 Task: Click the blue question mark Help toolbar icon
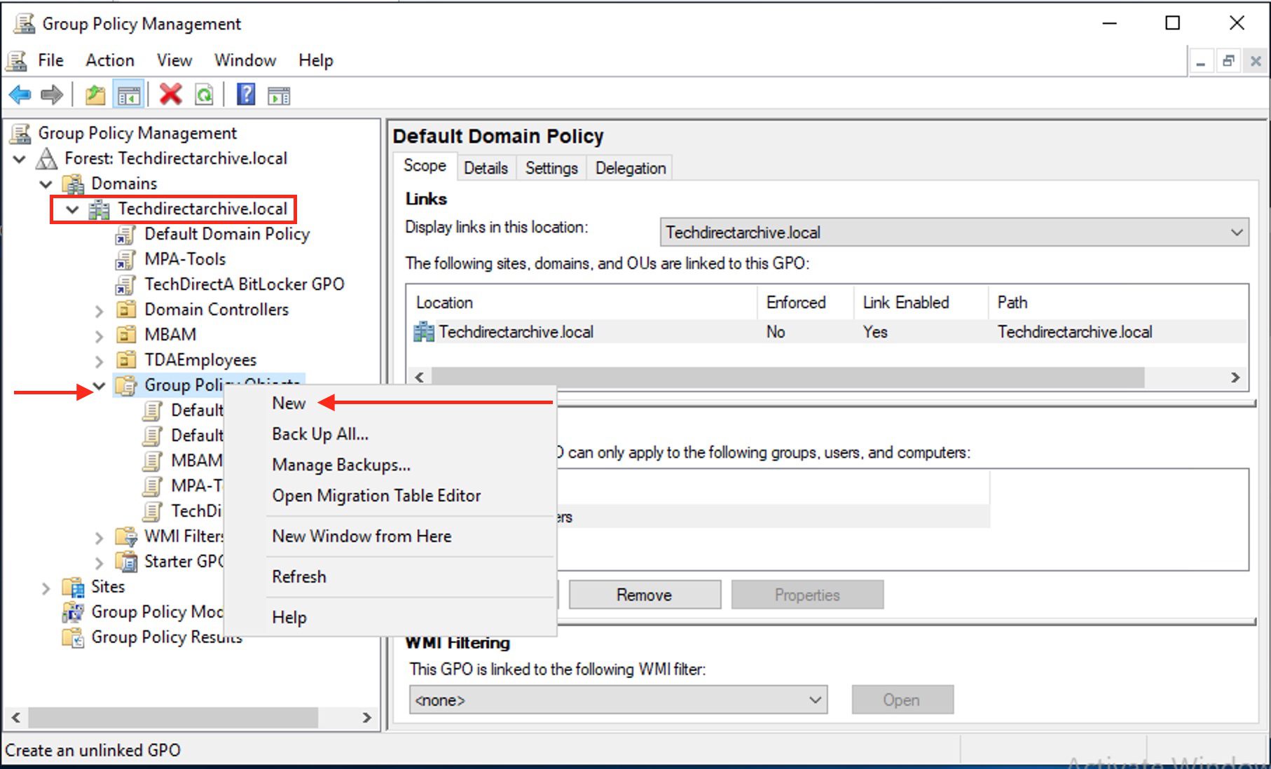click(246, 95)
